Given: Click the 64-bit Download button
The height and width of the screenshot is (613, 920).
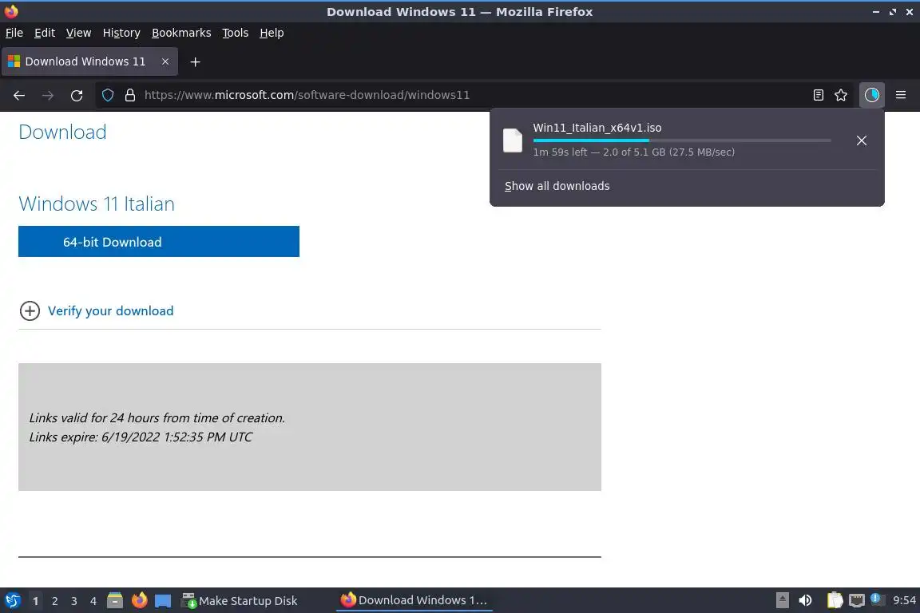Looking at the screenshot, I should pos(158,241).
